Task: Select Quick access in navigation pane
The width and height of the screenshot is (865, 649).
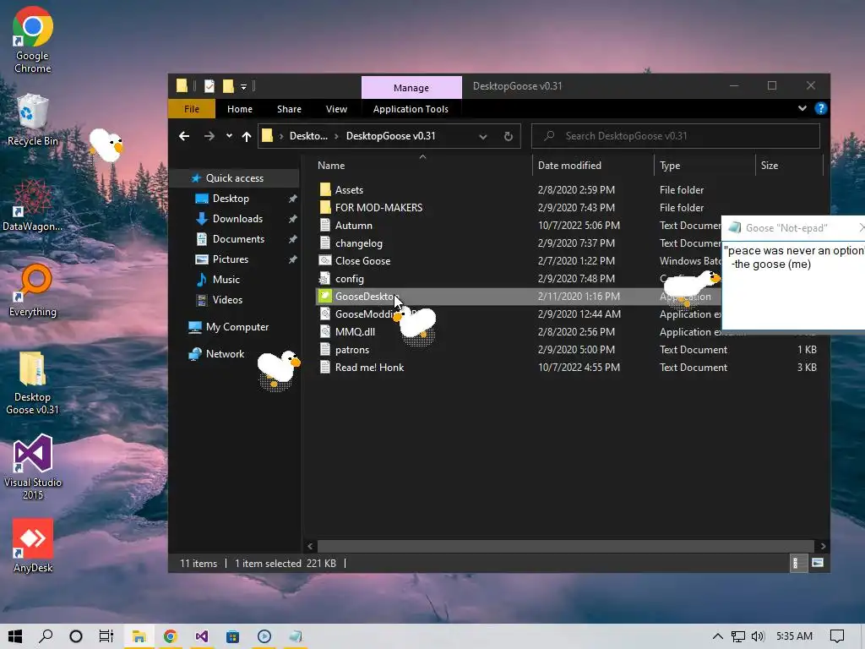Action: click(x=235, y=178)
